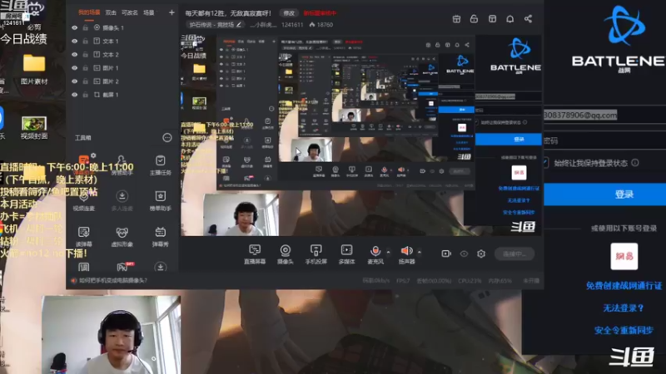Open notifications bell icon

pyautogui.click(x=510, y=18)
